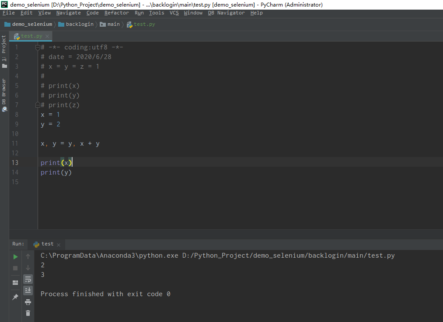Screen dimensions: 443x322
Task: Click line number 11 in gutter
Action: (15, 143)
